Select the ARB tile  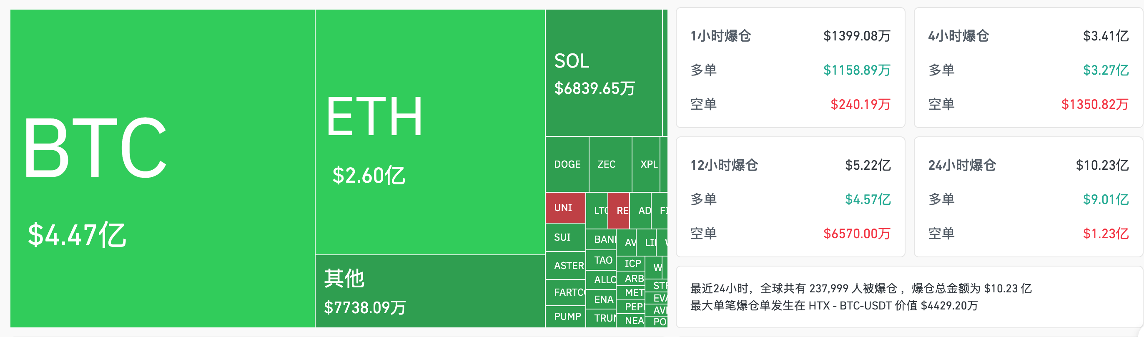[x=631, y=278]
